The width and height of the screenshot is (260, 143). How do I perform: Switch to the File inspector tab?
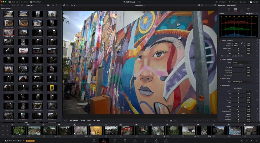tap(248, 10)
